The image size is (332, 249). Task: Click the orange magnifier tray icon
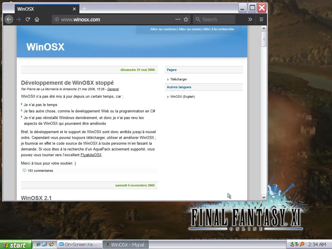[302, 244]
